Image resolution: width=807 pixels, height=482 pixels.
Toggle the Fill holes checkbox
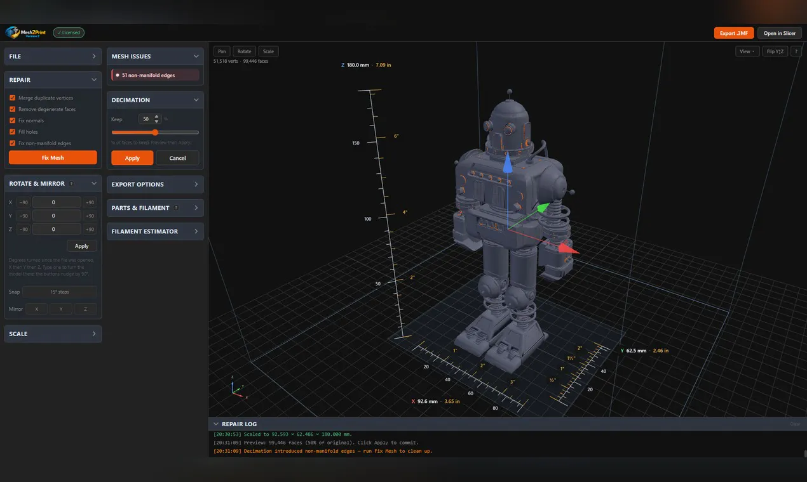pos(13,132)
